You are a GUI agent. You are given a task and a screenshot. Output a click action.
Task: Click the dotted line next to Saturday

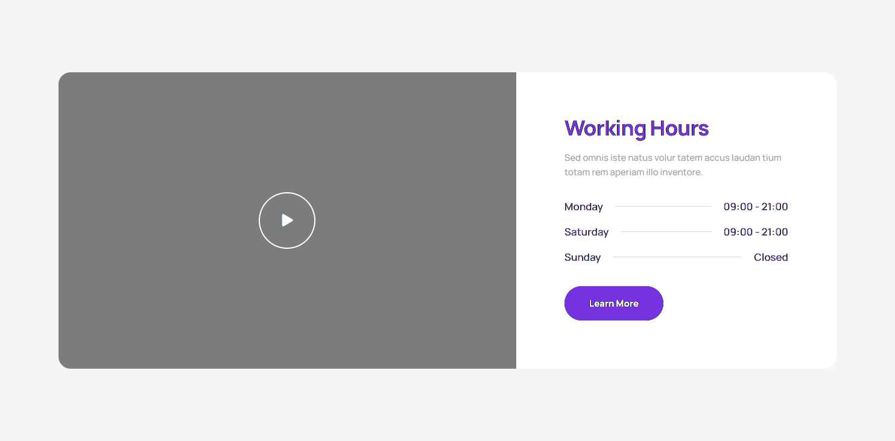(x=666, y=232)
